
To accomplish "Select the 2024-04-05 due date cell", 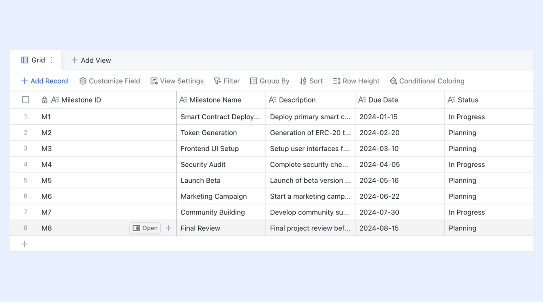I will tap(400, 164).
